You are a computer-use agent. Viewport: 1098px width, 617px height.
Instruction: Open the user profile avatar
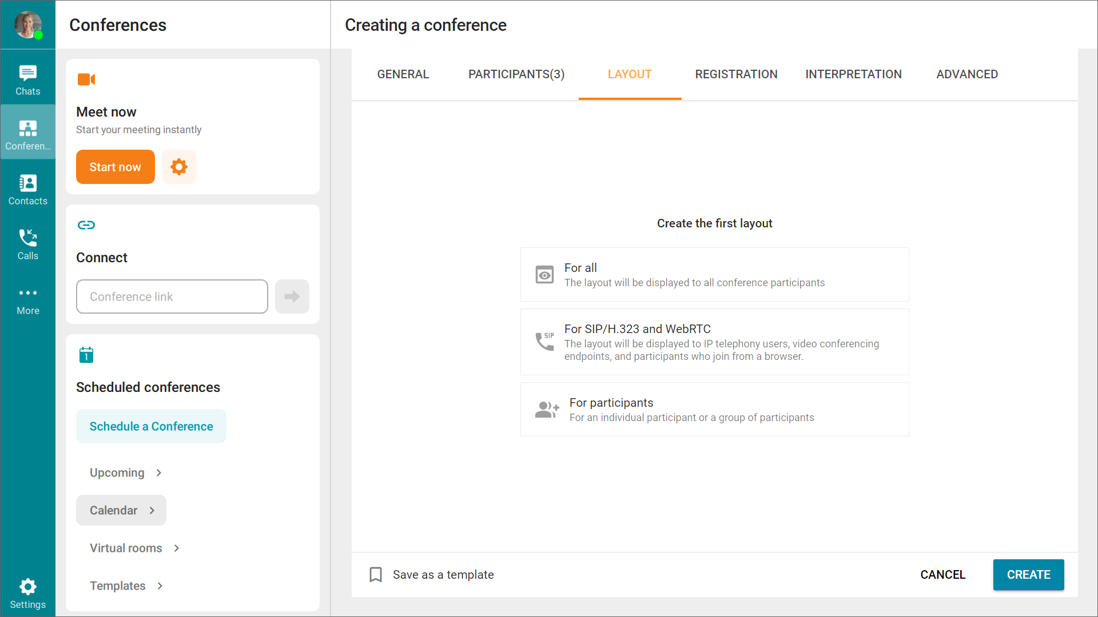28,25
